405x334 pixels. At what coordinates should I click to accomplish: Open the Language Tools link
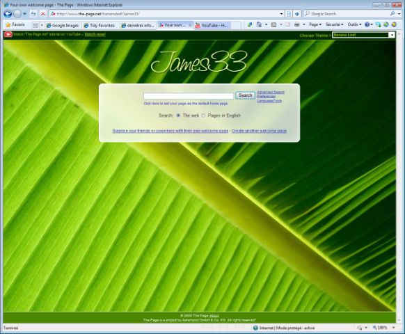(x=269, y=101)
